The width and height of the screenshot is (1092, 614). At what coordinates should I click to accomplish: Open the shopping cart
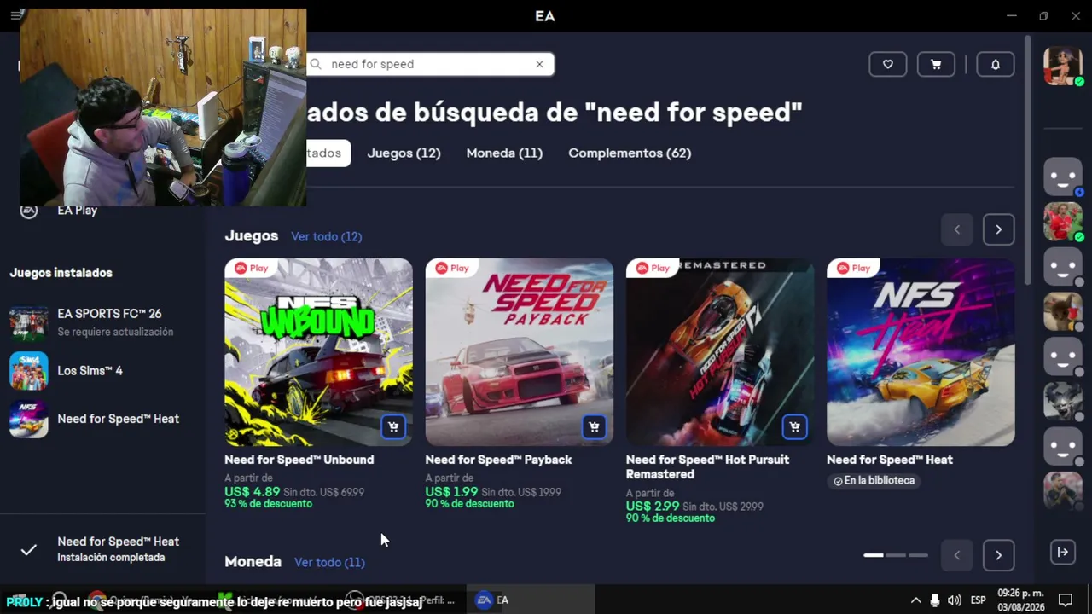pyautogui.click(x=936, y=64)
